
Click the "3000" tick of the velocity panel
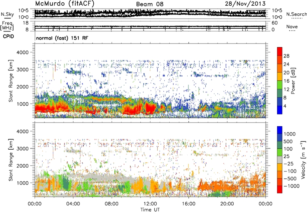coord(23,148)
